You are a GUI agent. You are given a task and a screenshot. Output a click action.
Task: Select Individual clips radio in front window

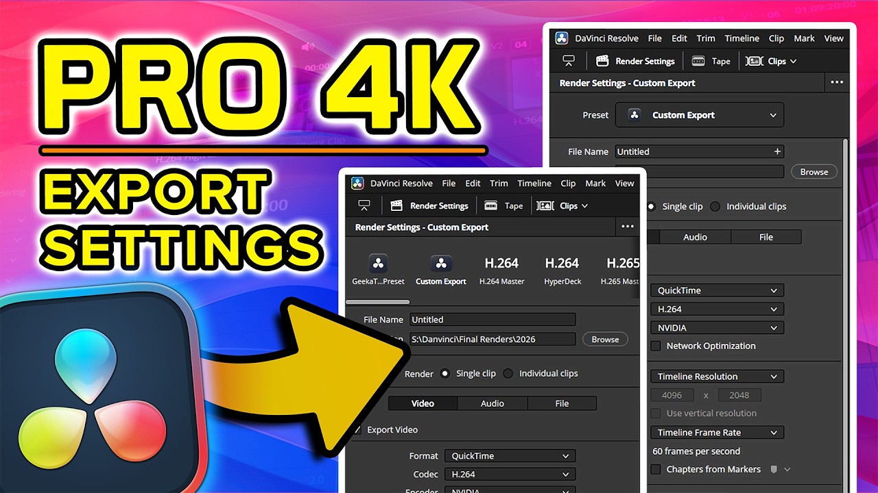coord(508,373)
